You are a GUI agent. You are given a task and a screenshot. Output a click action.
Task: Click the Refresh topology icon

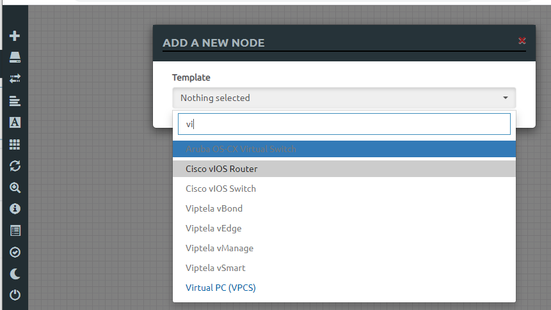pyautogui.click(x=15, y=166)
